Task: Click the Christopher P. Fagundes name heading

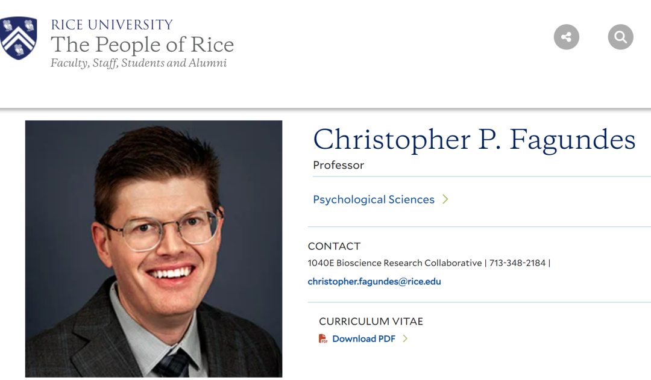Action: point(474,140)
